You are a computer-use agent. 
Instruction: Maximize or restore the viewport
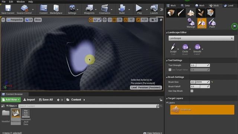tap(161, 20)
